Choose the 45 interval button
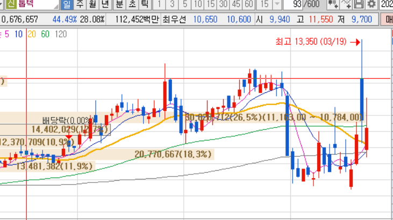The height and width of the screenshot is (220, 393). coord(236,4)
